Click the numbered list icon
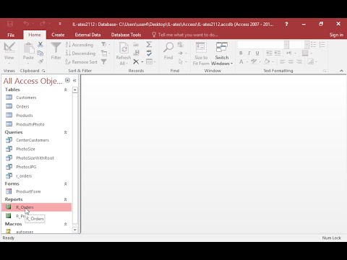Image resolution: width=347 pixels, height=260 pixels. click(322, 44)
